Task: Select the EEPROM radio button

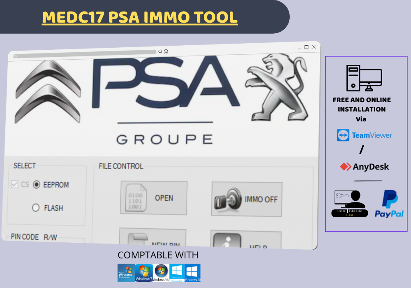Action: 37,185
